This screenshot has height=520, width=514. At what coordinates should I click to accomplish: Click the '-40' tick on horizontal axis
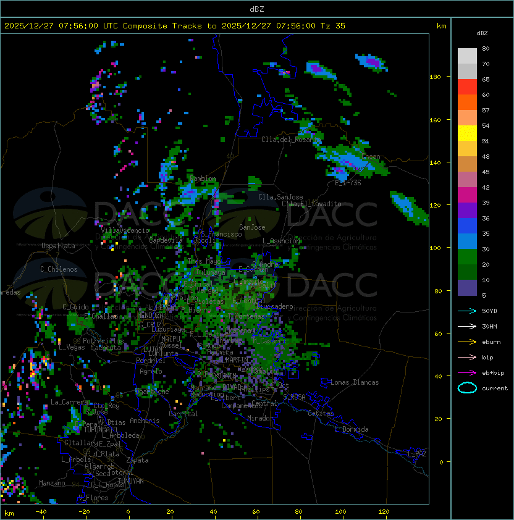pyautogui.click(x=41, y=512)
